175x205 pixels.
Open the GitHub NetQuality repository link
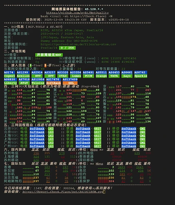(x=78, y=13)
